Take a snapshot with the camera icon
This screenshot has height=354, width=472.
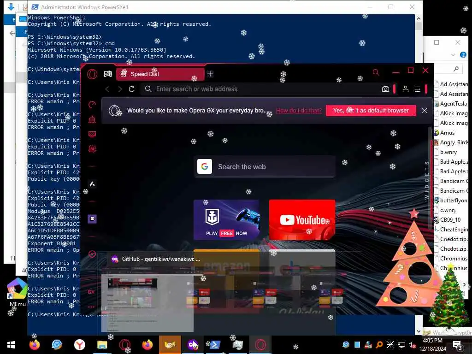pyautogui.click(x=385, y=89)
